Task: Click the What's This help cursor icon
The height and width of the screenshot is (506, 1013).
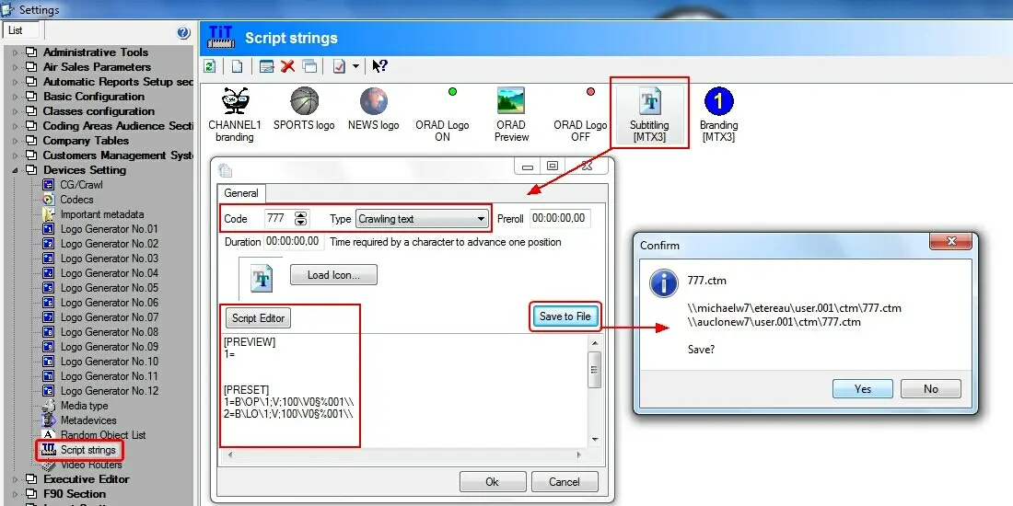Action: [x=380, y=66]
